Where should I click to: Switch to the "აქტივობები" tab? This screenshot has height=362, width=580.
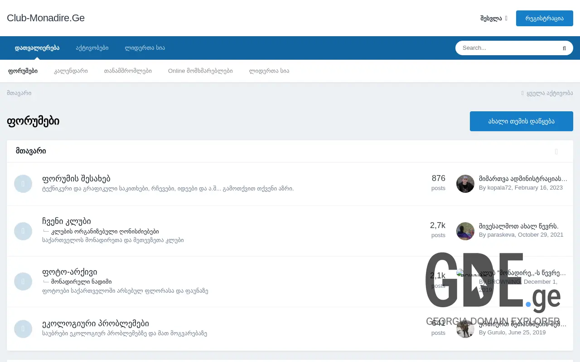pyautogui.click(x=92, y=48)
